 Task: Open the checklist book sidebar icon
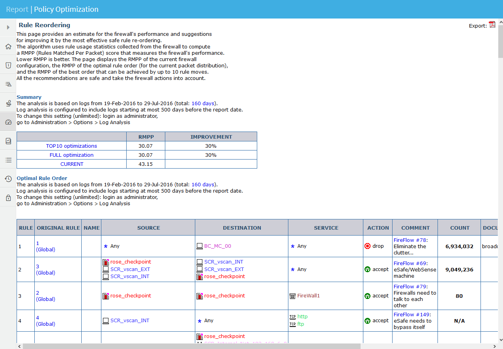[x=8, y=141]
